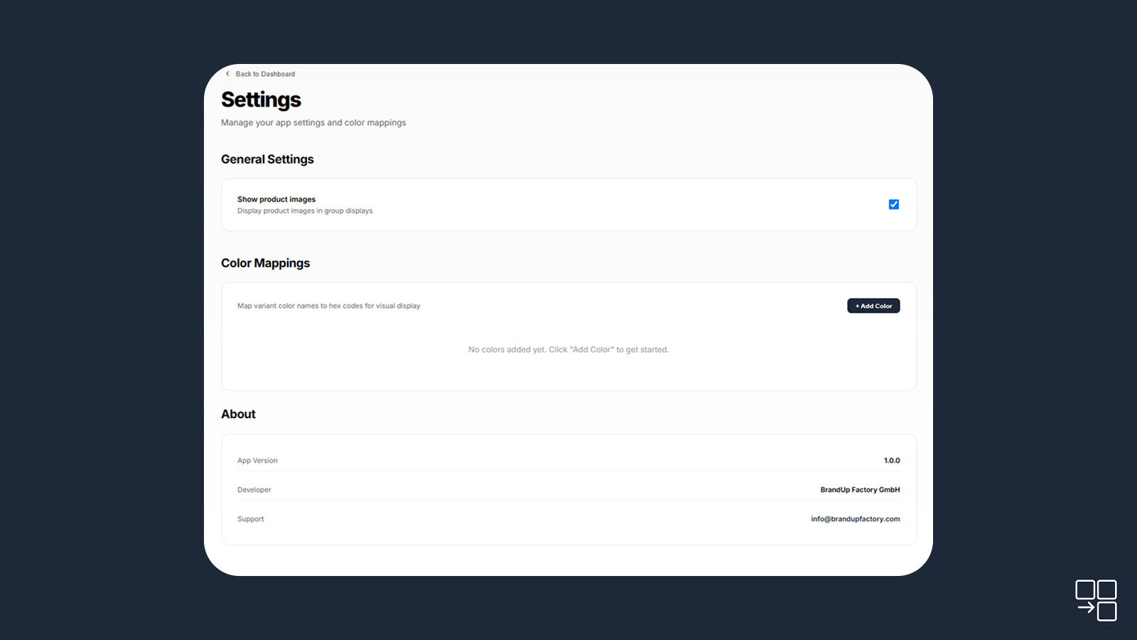The height and width of the screenshot is (640, 1137).
Task: Click the back chevron icon
Action: (227, 74)
